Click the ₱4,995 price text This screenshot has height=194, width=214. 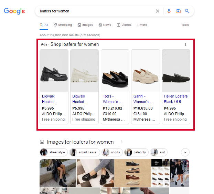click(170, 108)
